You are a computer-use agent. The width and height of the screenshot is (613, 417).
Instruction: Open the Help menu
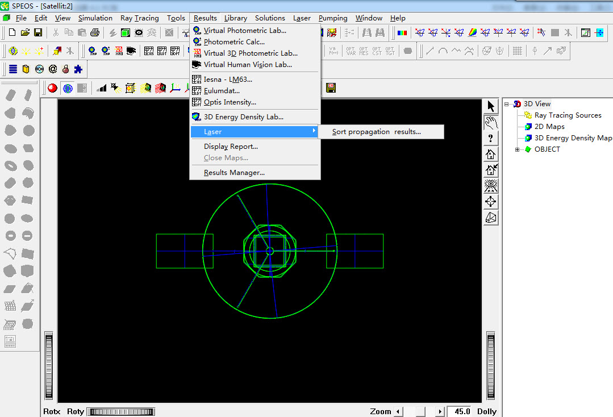coord(398,18)
